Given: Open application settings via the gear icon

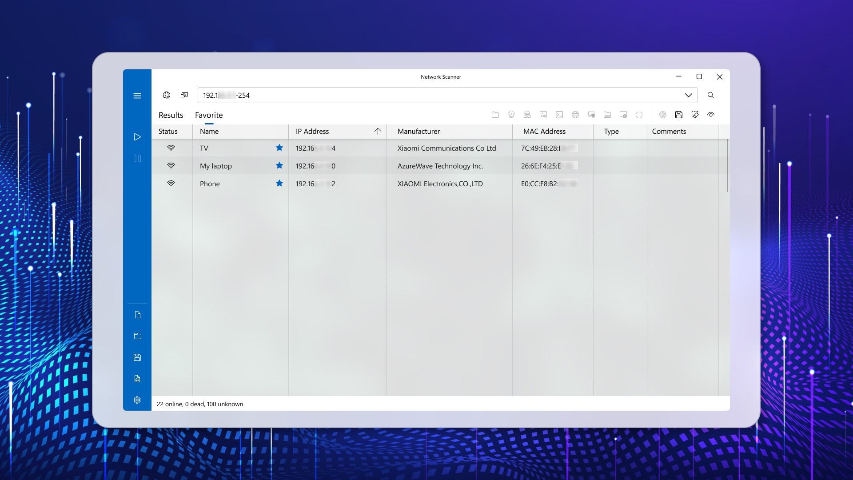Looking at the screenshot, I should click(137, 400).
